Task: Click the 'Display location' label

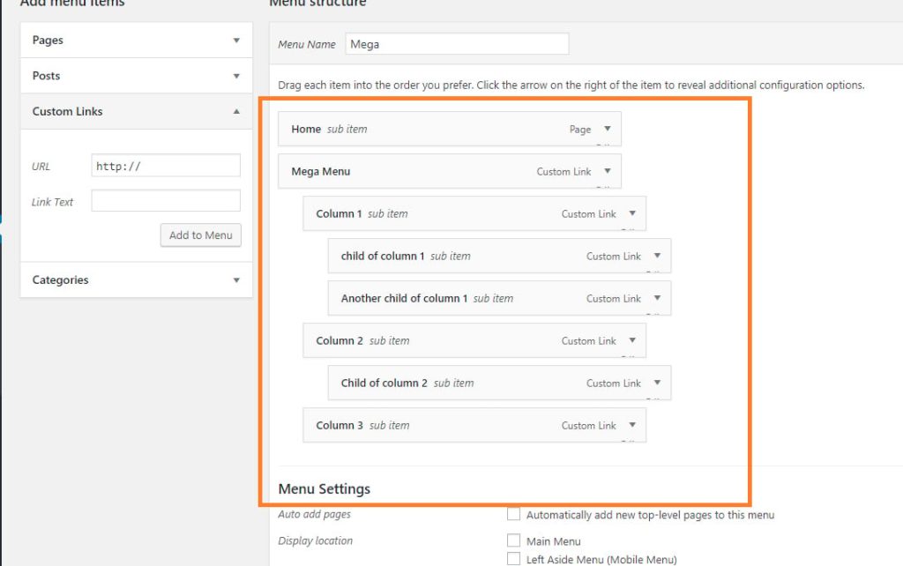Action: tap(315, 540)
